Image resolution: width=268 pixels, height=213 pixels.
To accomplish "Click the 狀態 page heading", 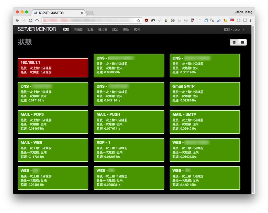I will point(25,42).
